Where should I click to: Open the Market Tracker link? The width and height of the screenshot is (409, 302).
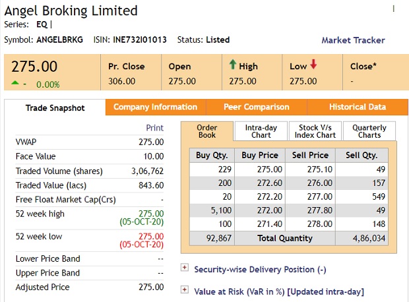coord(353,40)
